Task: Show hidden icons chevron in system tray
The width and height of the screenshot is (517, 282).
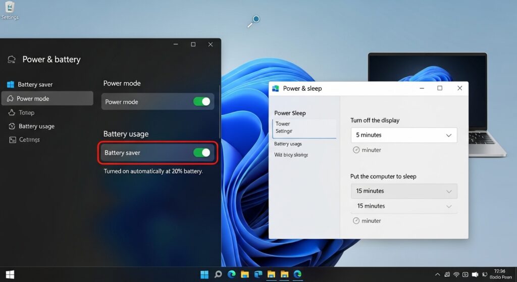Action: (438, 274)
